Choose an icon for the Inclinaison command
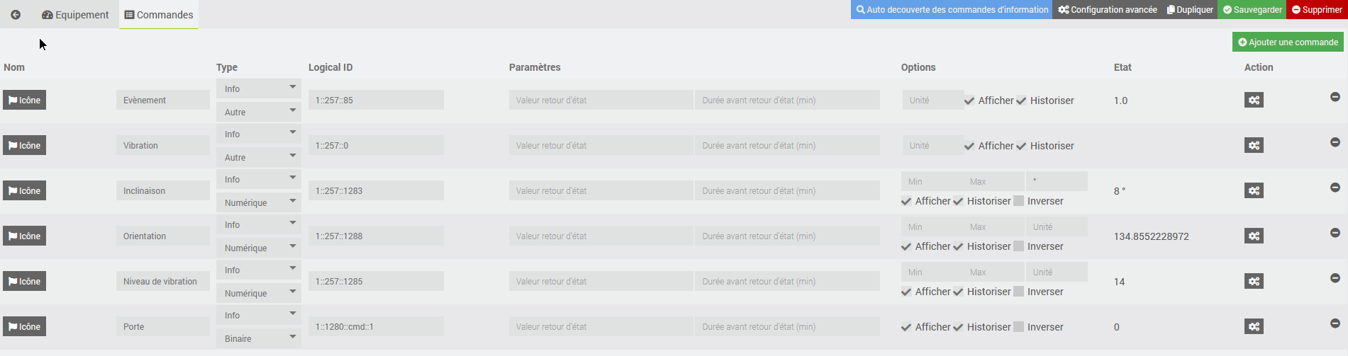Viewport: 1348px width, 356px height. tap(24, 191)
